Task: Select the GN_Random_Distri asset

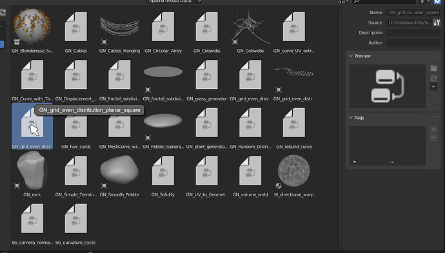Action: tap(250, 126)
